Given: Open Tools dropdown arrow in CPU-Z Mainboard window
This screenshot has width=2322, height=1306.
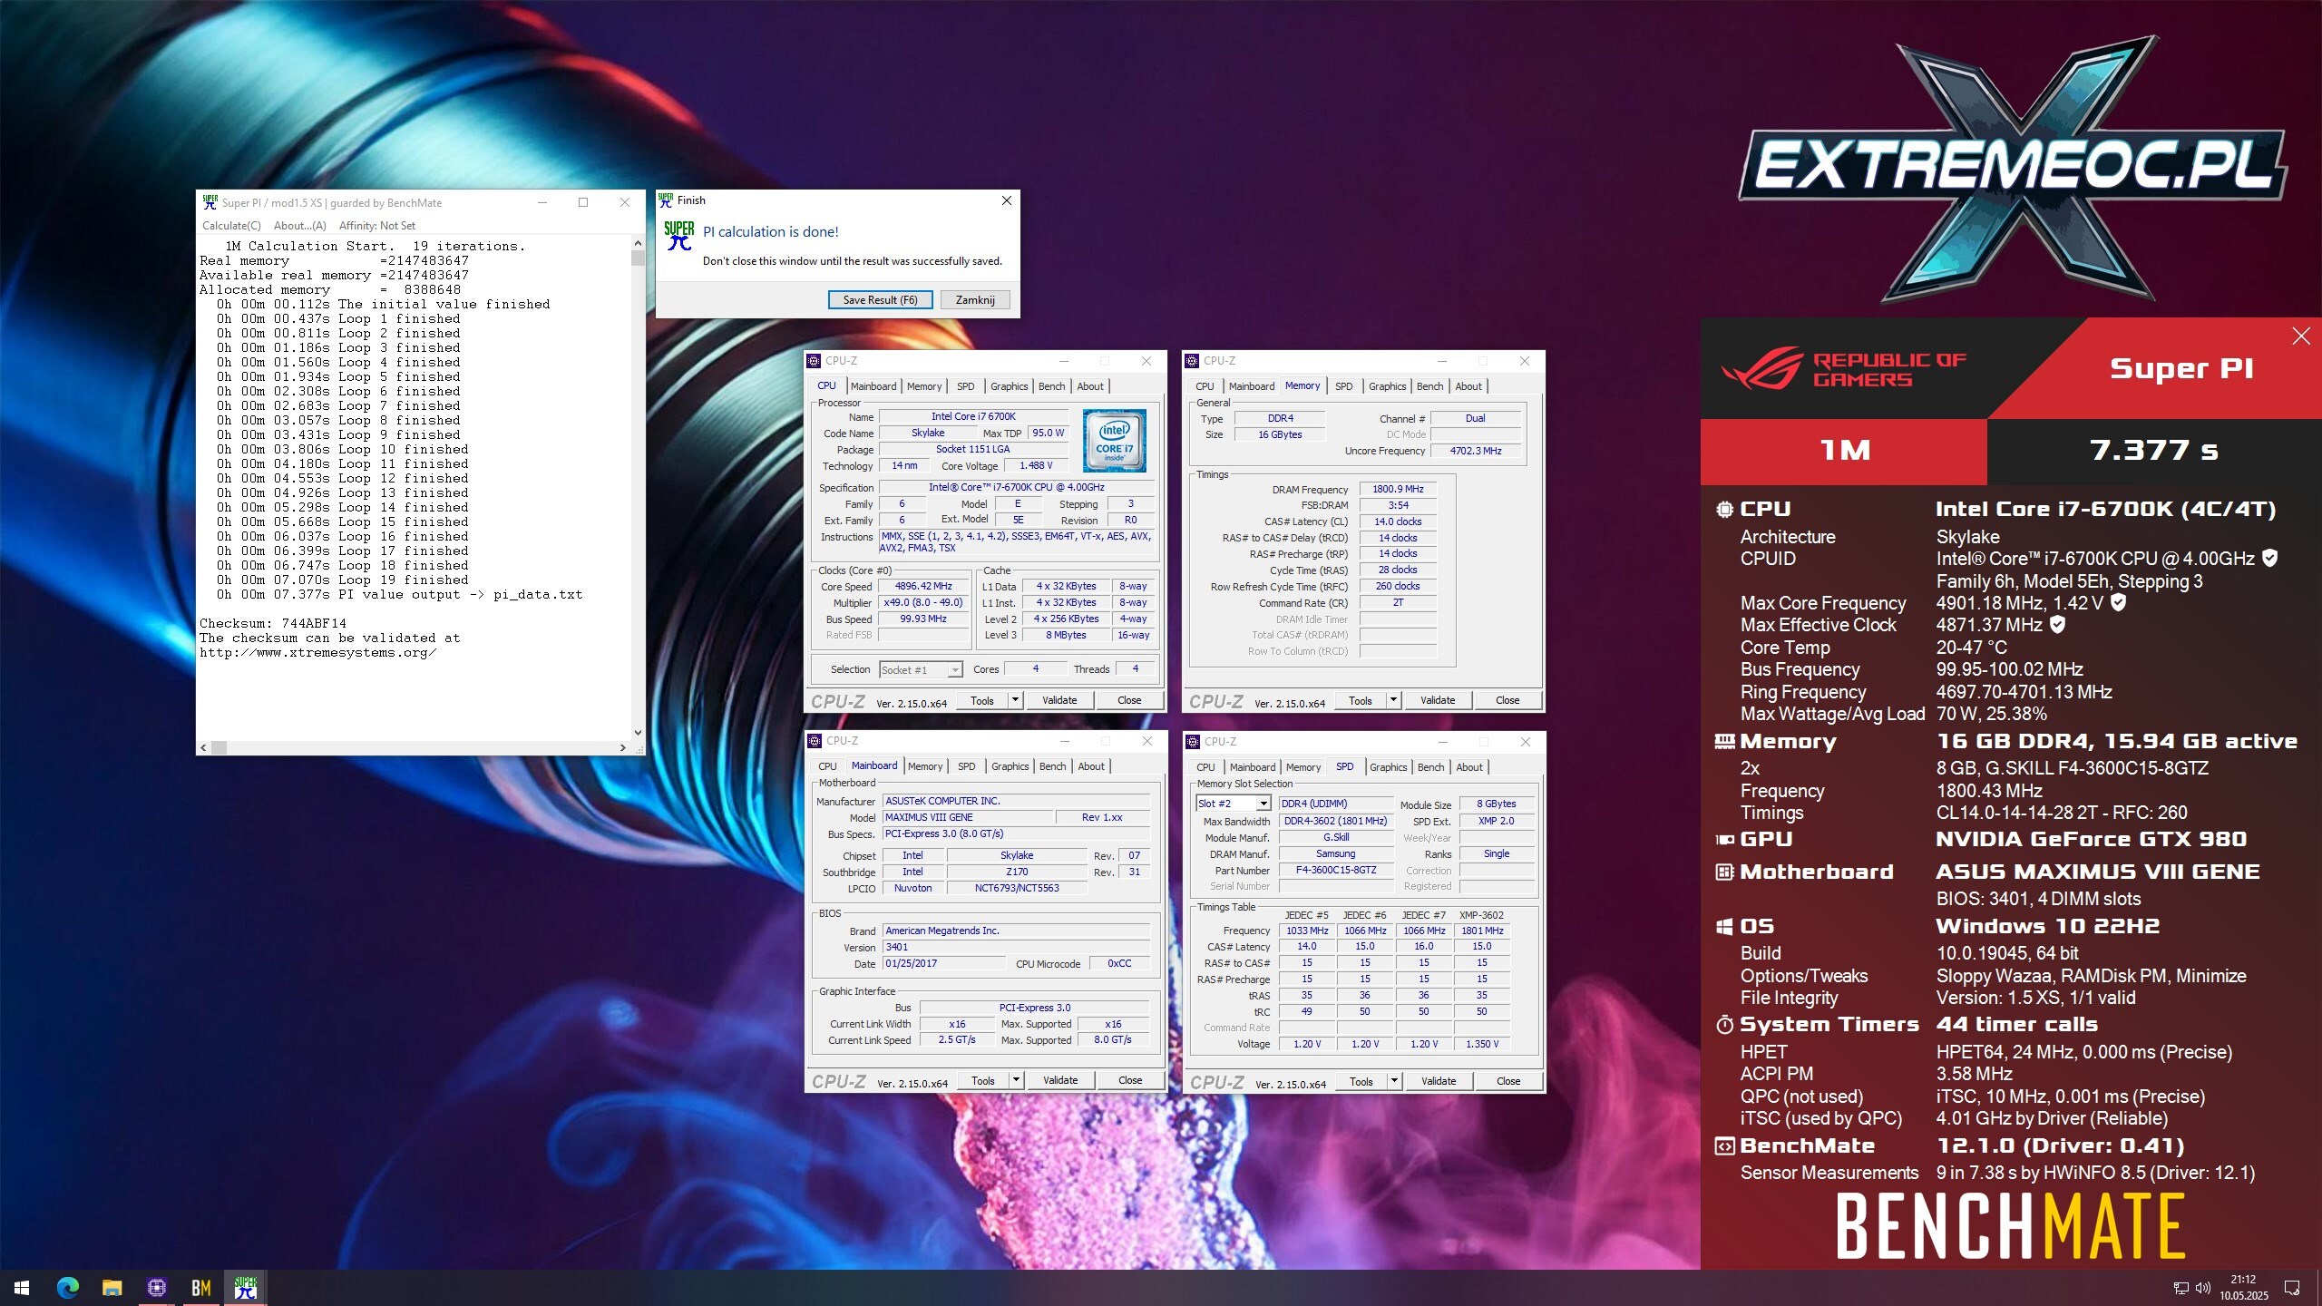Looking at the screenshot, I should click(1016, 1080).
